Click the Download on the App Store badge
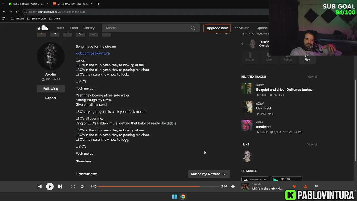Screen dimensions: 357x201 (x=255, y=179)
